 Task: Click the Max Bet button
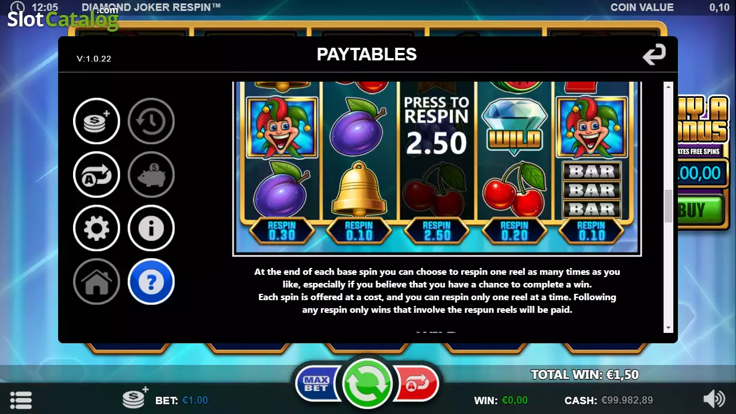318,383
